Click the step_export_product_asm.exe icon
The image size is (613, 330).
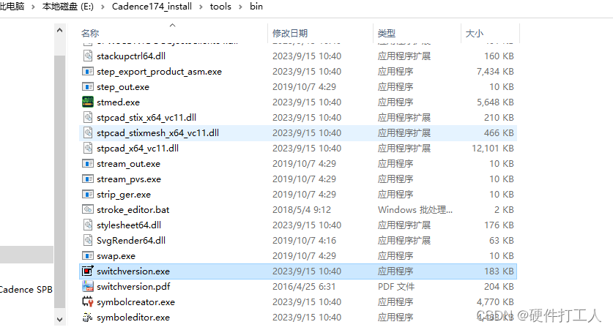click(88, 72)
